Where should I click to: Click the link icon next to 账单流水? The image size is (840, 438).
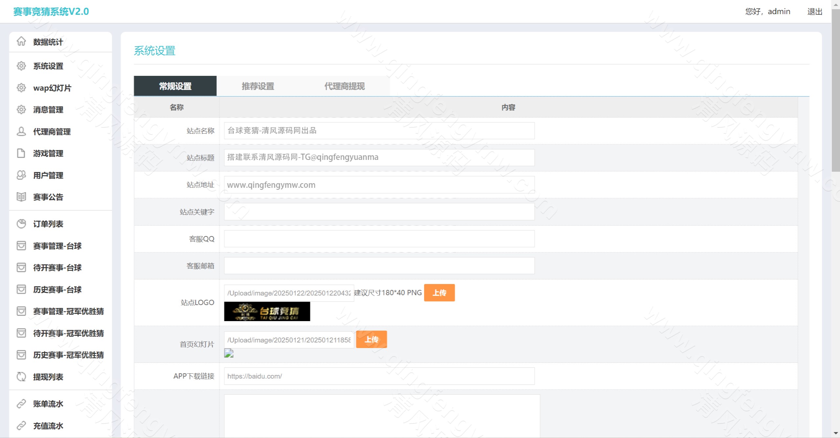[x=21, y=404]
